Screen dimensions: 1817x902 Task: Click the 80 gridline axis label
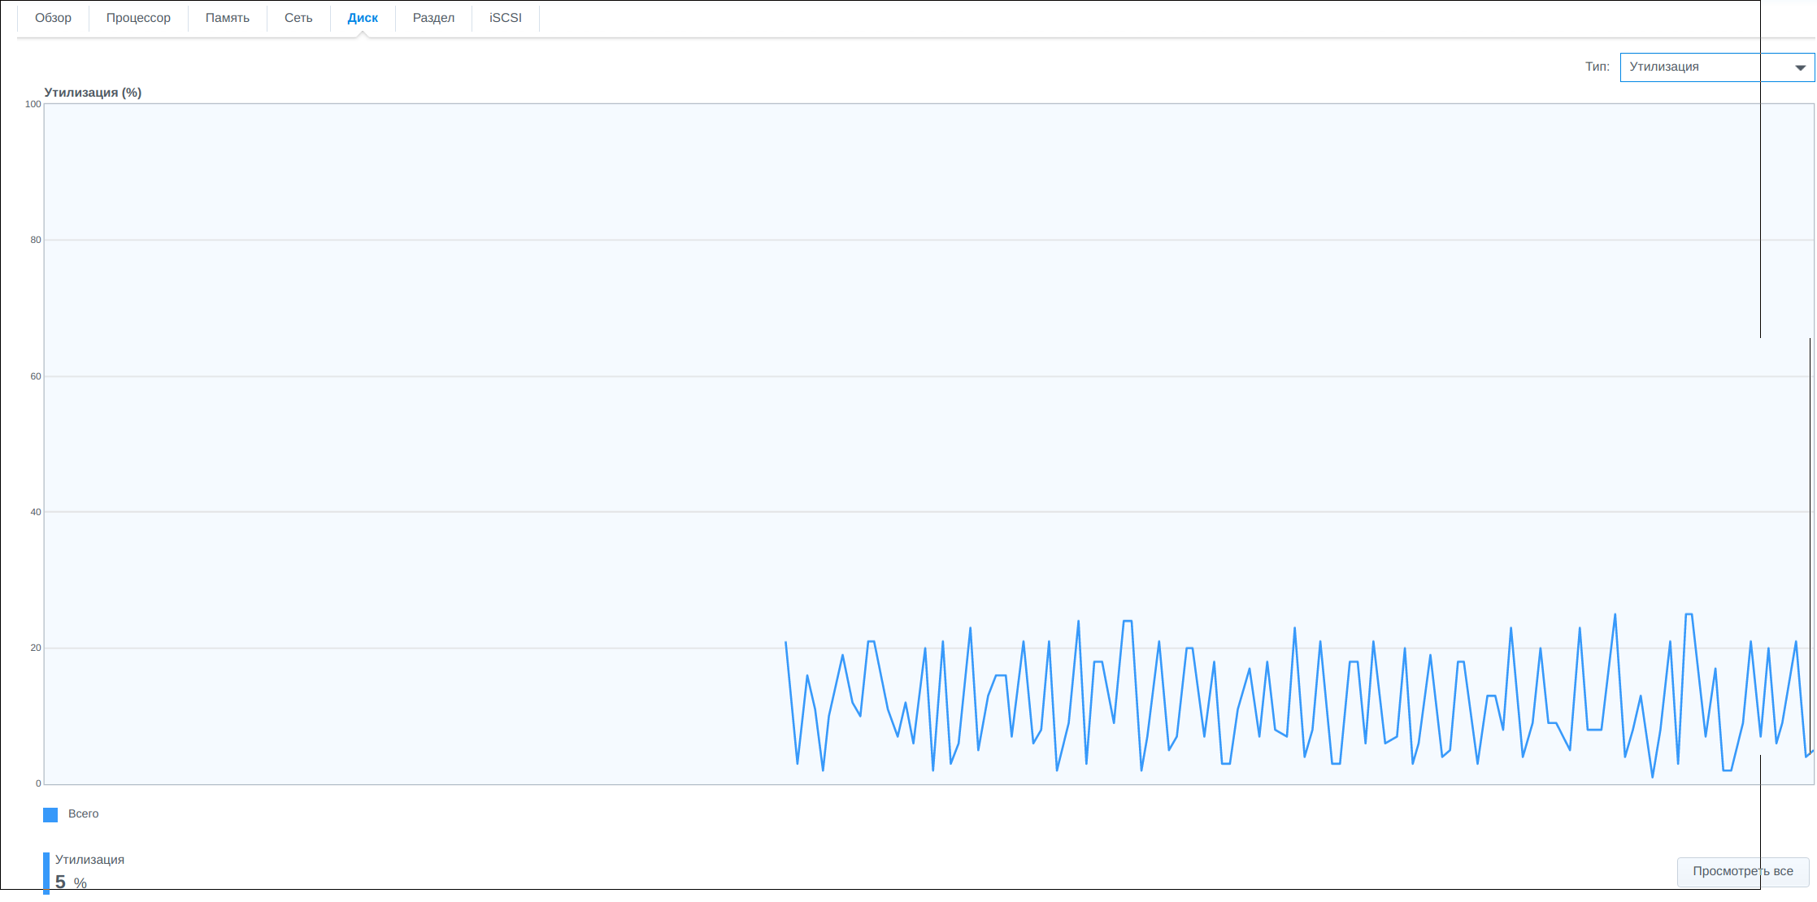[36, 240]
